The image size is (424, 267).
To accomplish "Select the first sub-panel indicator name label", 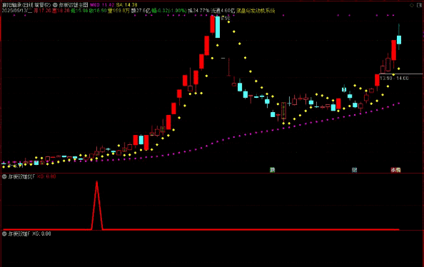I will (21, 176).
